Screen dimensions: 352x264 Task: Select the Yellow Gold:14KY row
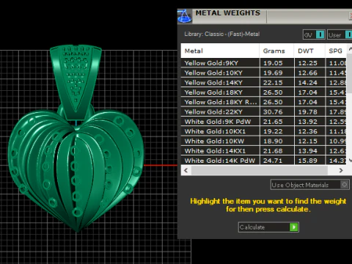263,83
